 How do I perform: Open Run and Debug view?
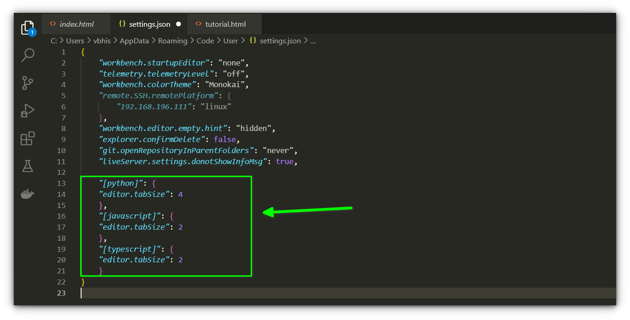click(x=28, y=111)
